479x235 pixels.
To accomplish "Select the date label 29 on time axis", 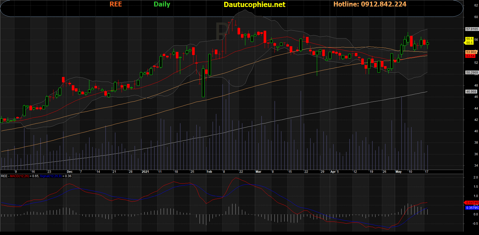I will (323, 172).
